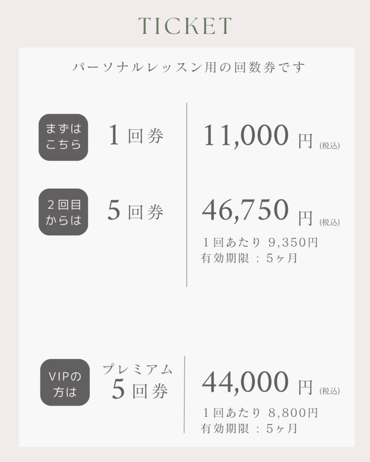Click the TICKET heading
This screenshot has height=462, width=370.
185,26
